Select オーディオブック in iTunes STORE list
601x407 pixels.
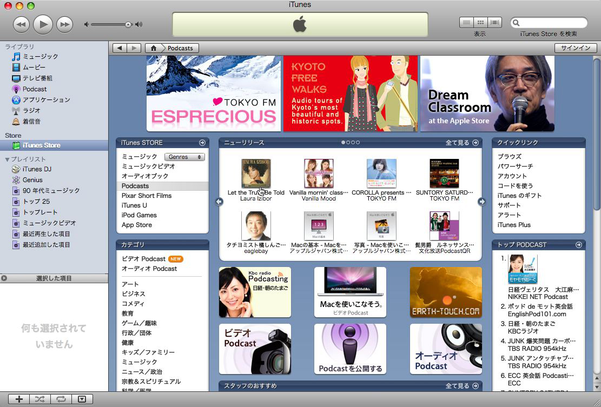pos(145,176)
